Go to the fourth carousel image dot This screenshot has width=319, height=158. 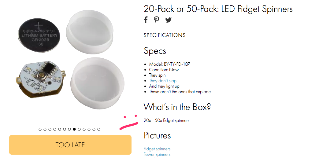click(x=55, y=129)
